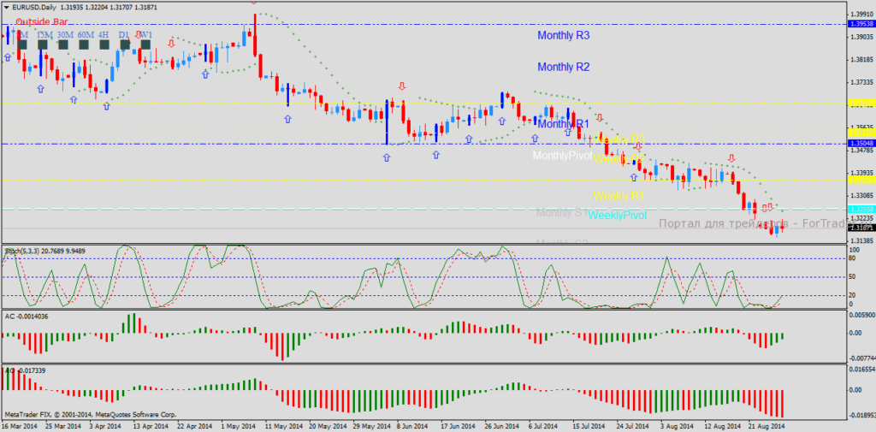This screenshot has width=876, height=432.
Task: Select the AC -0.0014036 indicator label
Action: point(27,317)
